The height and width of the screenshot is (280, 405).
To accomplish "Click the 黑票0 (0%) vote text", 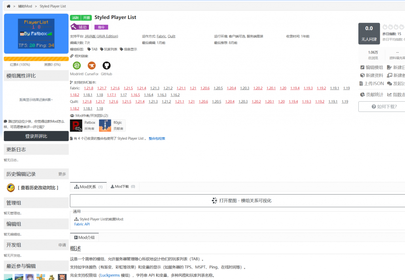I will tap(52, 64).
